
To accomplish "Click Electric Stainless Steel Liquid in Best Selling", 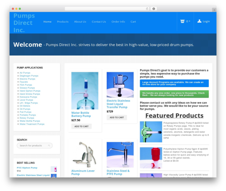I will 33,175.
